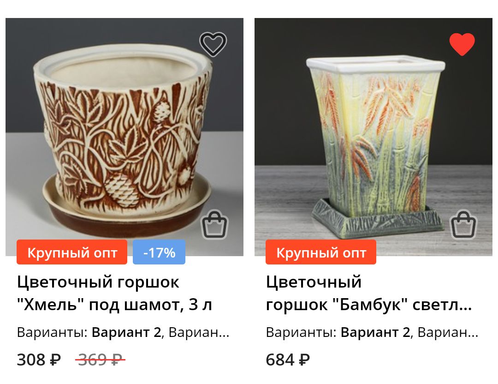Click the Крупный опт badge on Бамбук

tap(321, 252)
